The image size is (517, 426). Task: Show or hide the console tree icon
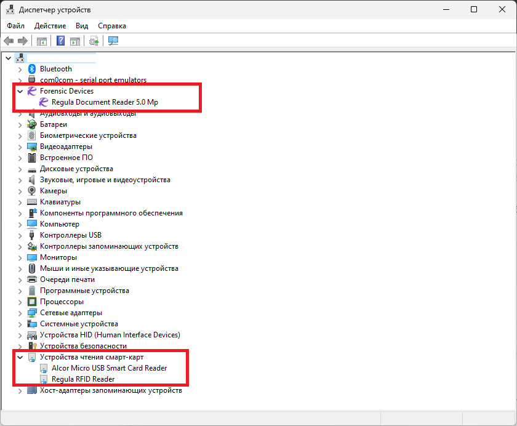(42, 41)
